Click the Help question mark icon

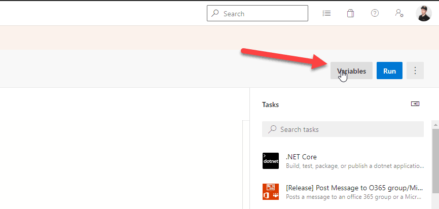(375, 14)
